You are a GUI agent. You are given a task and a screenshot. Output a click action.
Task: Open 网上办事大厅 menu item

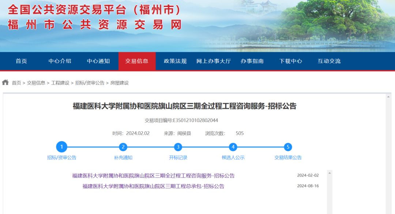(x=214, y=61)
